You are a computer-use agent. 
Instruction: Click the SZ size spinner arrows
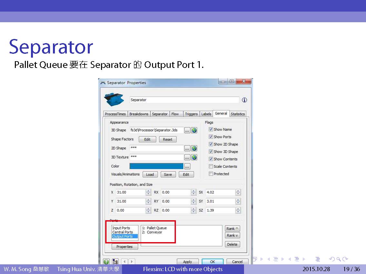[x=238, y=210]
